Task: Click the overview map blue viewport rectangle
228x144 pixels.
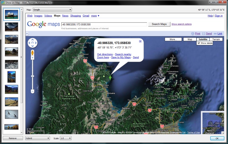Action: (x=213, y=123)
